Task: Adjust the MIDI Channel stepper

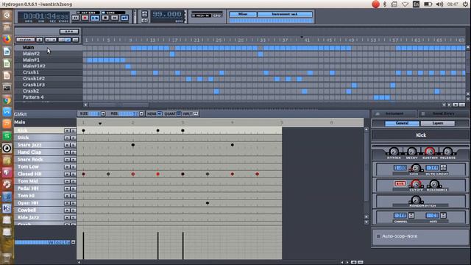Action: click(411, 216)
